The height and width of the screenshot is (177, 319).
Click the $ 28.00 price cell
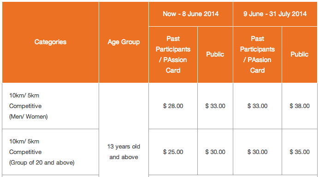(173, 106)
